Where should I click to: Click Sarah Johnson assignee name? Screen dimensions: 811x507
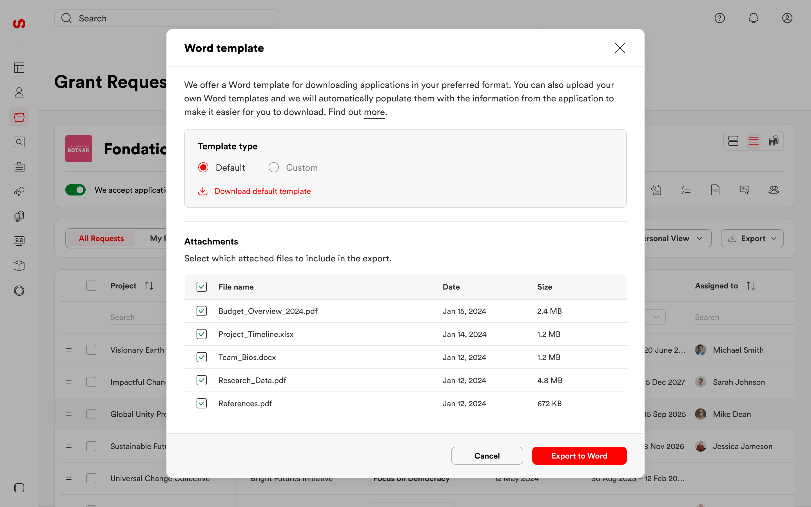click(739, 382)
